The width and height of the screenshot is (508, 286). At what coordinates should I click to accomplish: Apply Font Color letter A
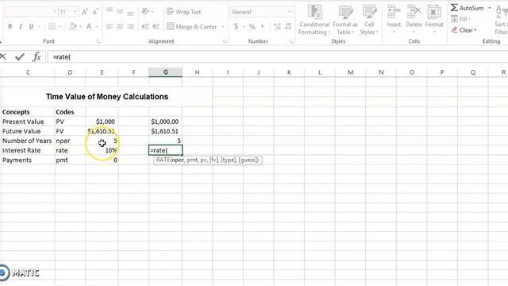[x=89, y=26]
